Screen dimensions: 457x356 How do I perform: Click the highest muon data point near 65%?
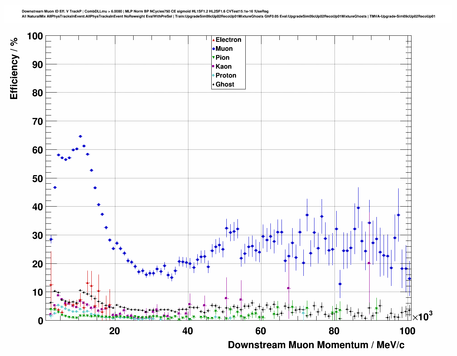(80, 136)
